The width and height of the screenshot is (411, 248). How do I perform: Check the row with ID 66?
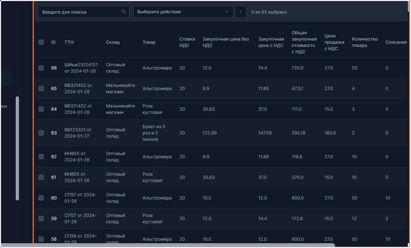41,68
